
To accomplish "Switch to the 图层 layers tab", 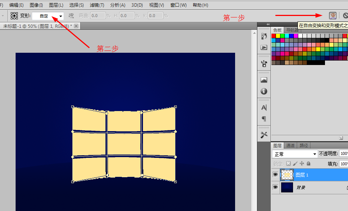I will click(277, 146).
